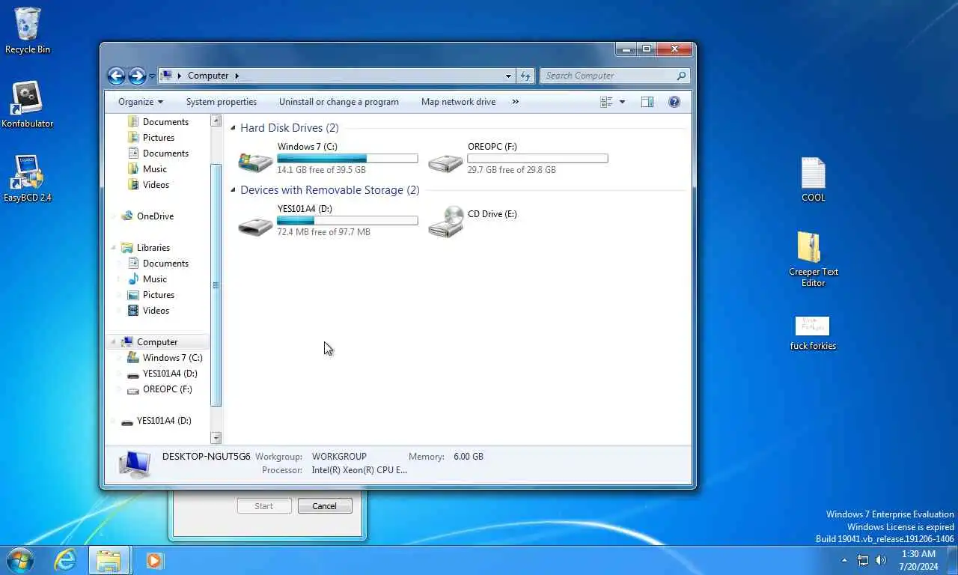Select OREOPC (F:) in navigation tree
Screen dimensions: 958x575
point(167,389)
